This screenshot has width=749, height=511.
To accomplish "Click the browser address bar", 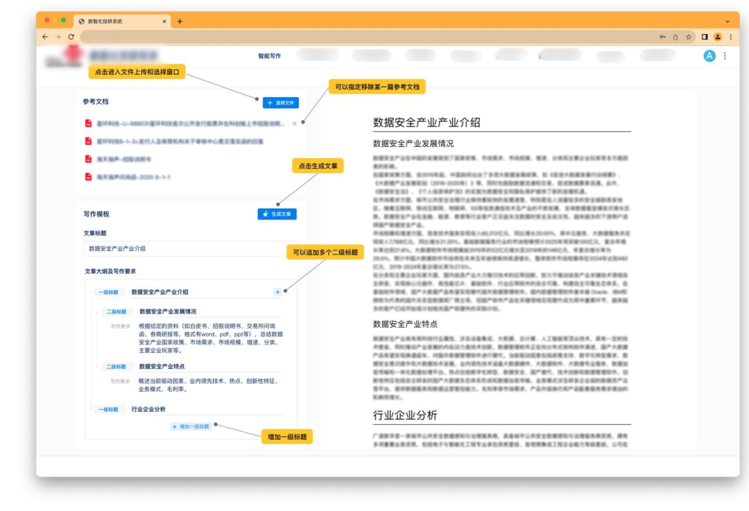I will click(368, 37).
